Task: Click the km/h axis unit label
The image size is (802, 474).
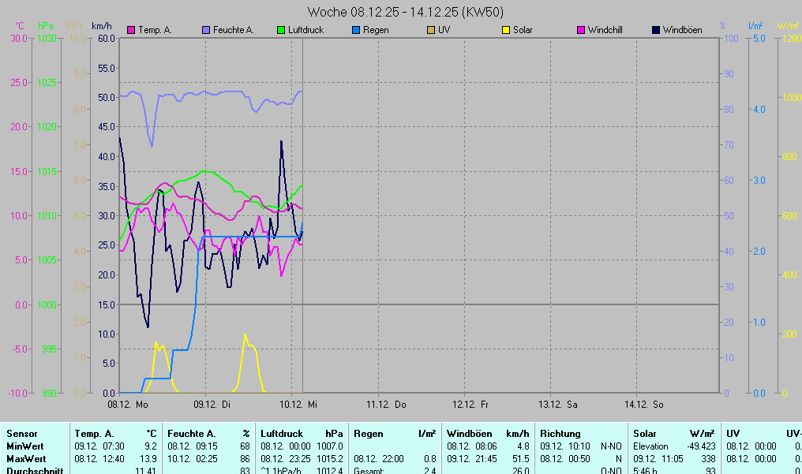Action: 102,26
